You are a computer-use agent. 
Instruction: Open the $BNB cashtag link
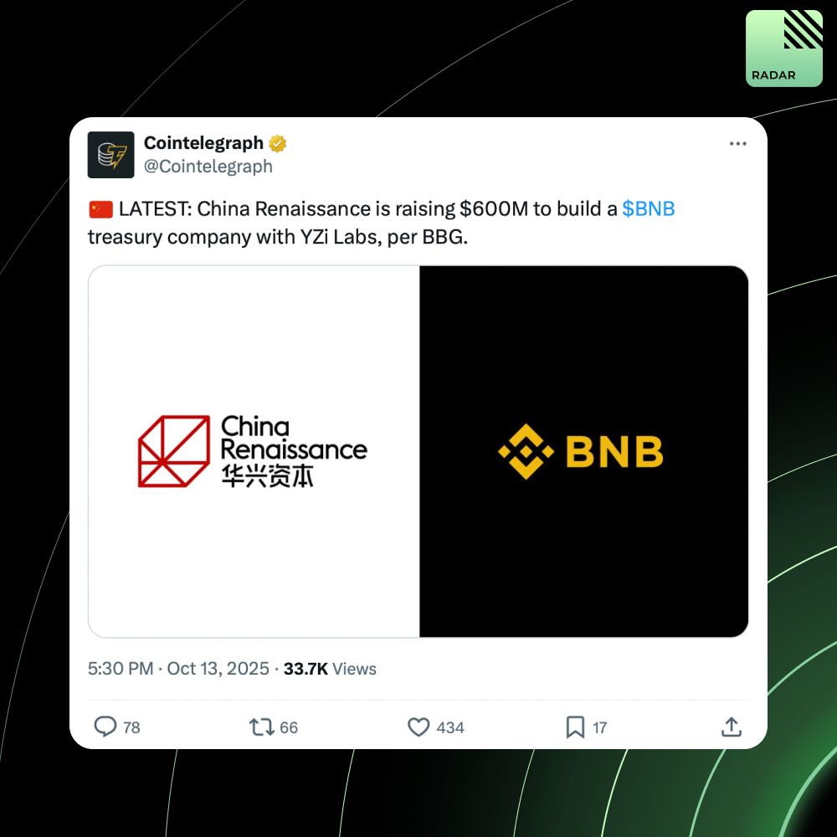648,208
